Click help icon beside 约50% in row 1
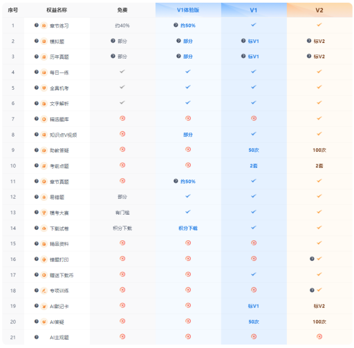 [x=176, y=25]
